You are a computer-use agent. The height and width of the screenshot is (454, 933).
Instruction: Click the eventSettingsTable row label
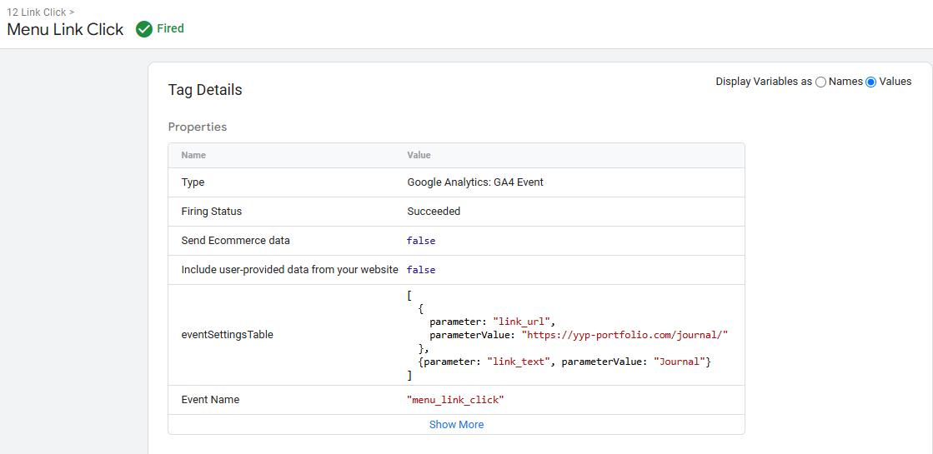tap(227, 335)
